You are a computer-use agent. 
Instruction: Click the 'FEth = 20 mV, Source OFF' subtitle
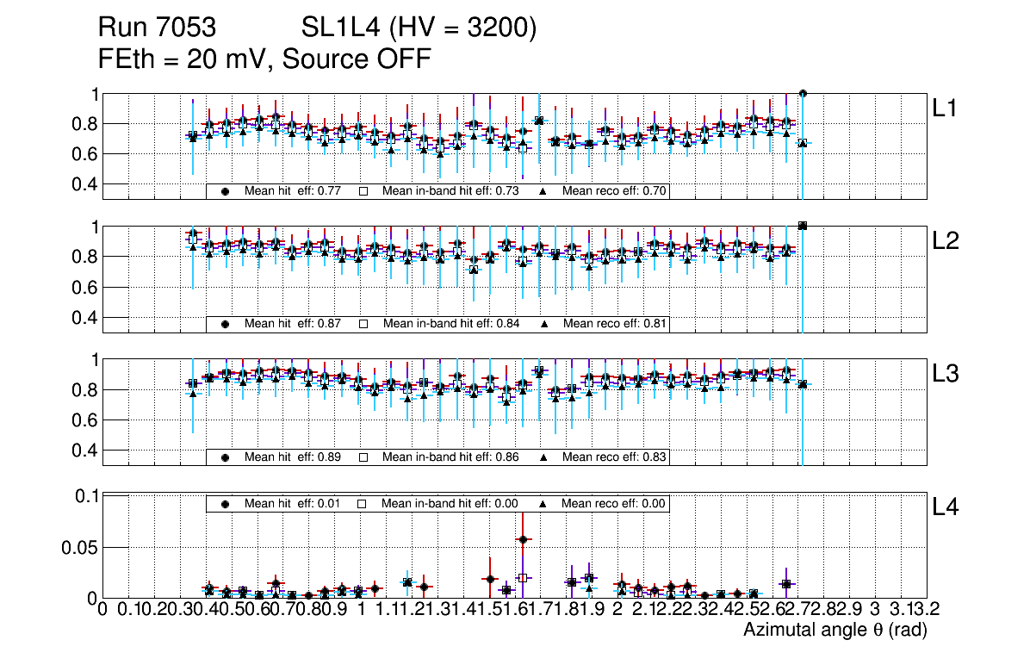(x=264, y=59)
